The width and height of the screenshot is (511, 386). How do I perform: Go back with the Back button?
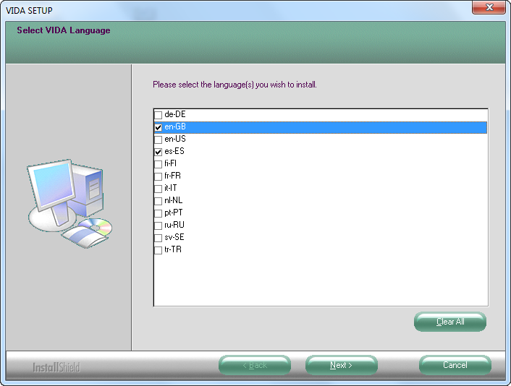(x=255, y=365)
